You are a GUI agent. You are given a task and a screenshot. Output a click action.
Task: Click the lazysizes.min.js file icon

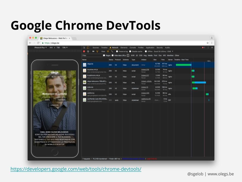85,71
